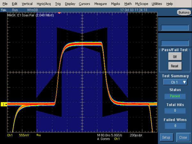
Task: Expand the Test Summary Ch 1 dropdown
Action: [175, 82]
